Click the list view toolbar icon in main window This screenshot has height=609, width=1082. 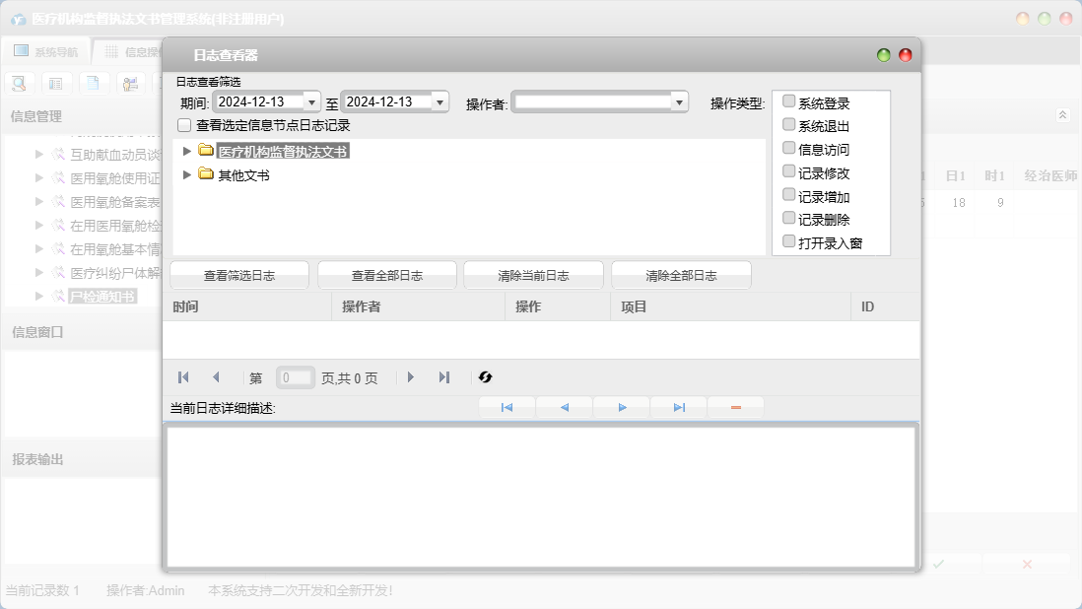click(56, 84)
